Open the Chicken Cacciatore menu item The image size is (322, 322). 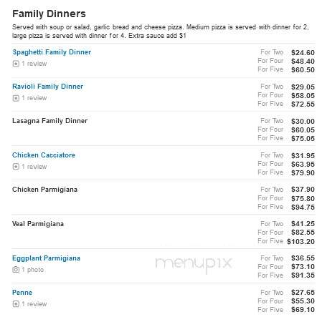[44, 155]
